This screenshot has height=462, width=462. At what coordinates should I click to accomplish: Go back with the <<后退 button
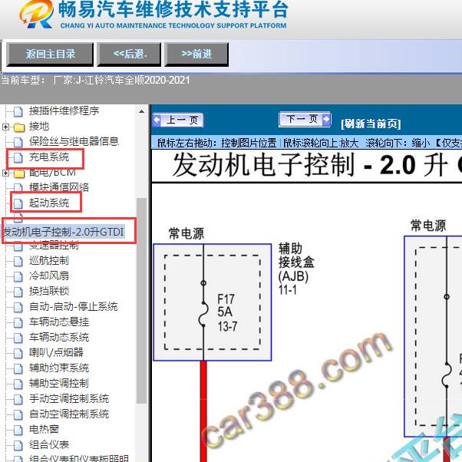click(x=130, y=54)
